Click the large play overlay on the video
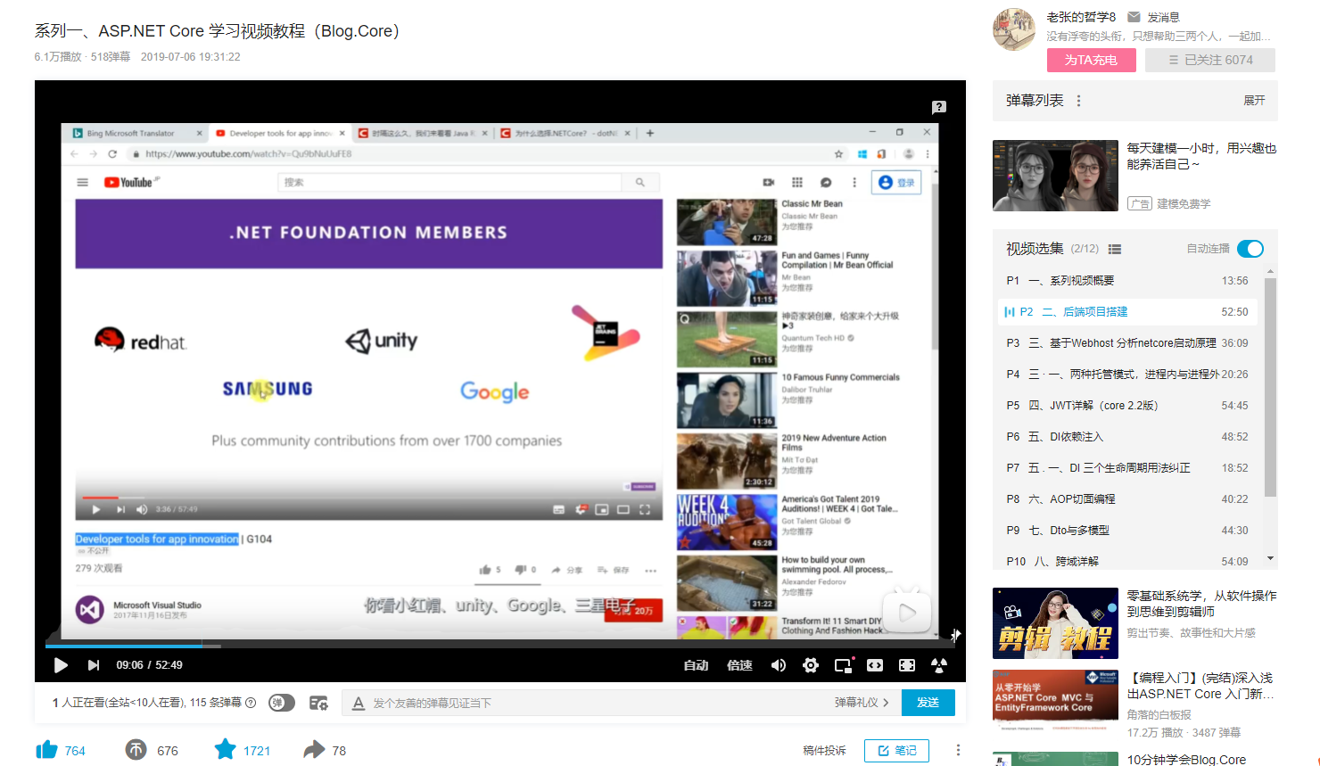 click(x=907, y=613)
